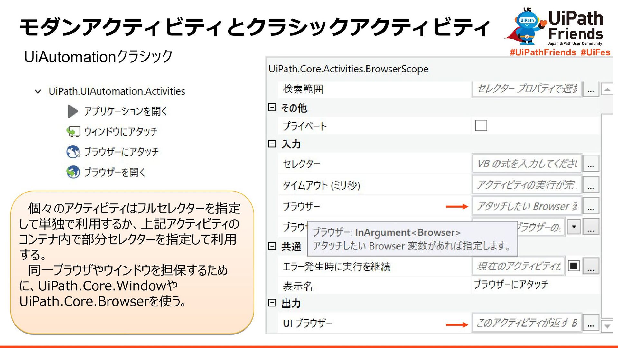
Task: Click the ブラウザー property label beside the arrow
Action: 301,206
